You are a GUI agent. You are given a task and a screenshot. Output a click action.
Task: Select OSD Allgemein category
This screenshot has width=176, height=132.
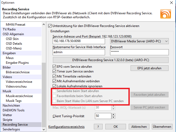pyautogui.click(x=21, y=34)
